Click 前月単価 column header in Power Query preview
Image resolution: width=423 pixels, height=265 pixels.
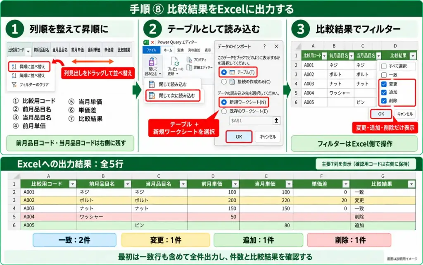(77, 50)
